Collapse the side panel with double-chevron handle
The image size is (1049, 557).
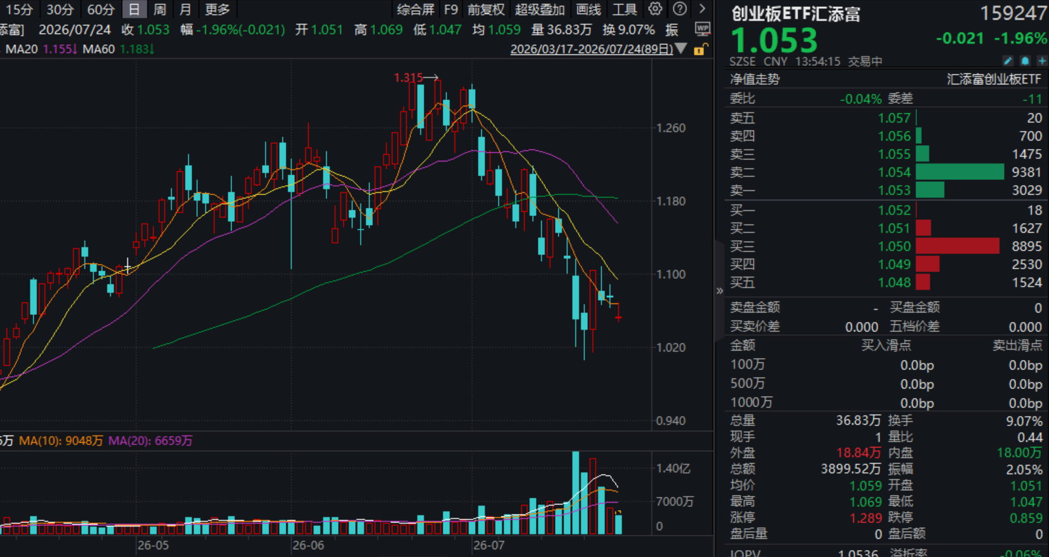click(x=719, y=291)
